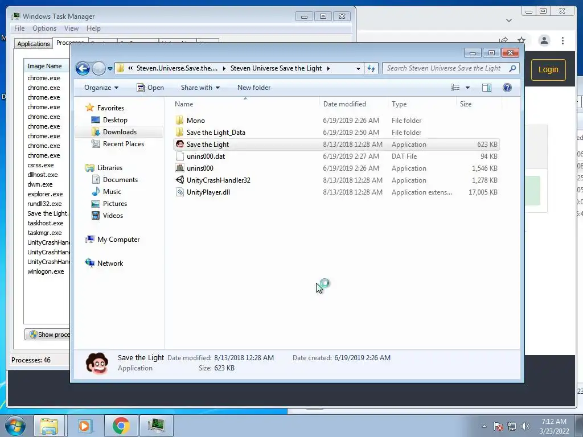Click the Login button in Chrome
583x437 pixels.
[x=548, y=70]
